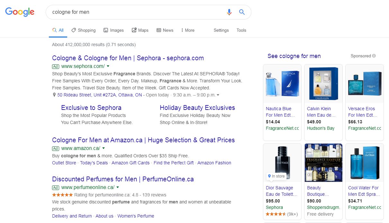This screenshot has width=389, height=223.
Task: Open Today's Deals link
Action: click(94, 163)
